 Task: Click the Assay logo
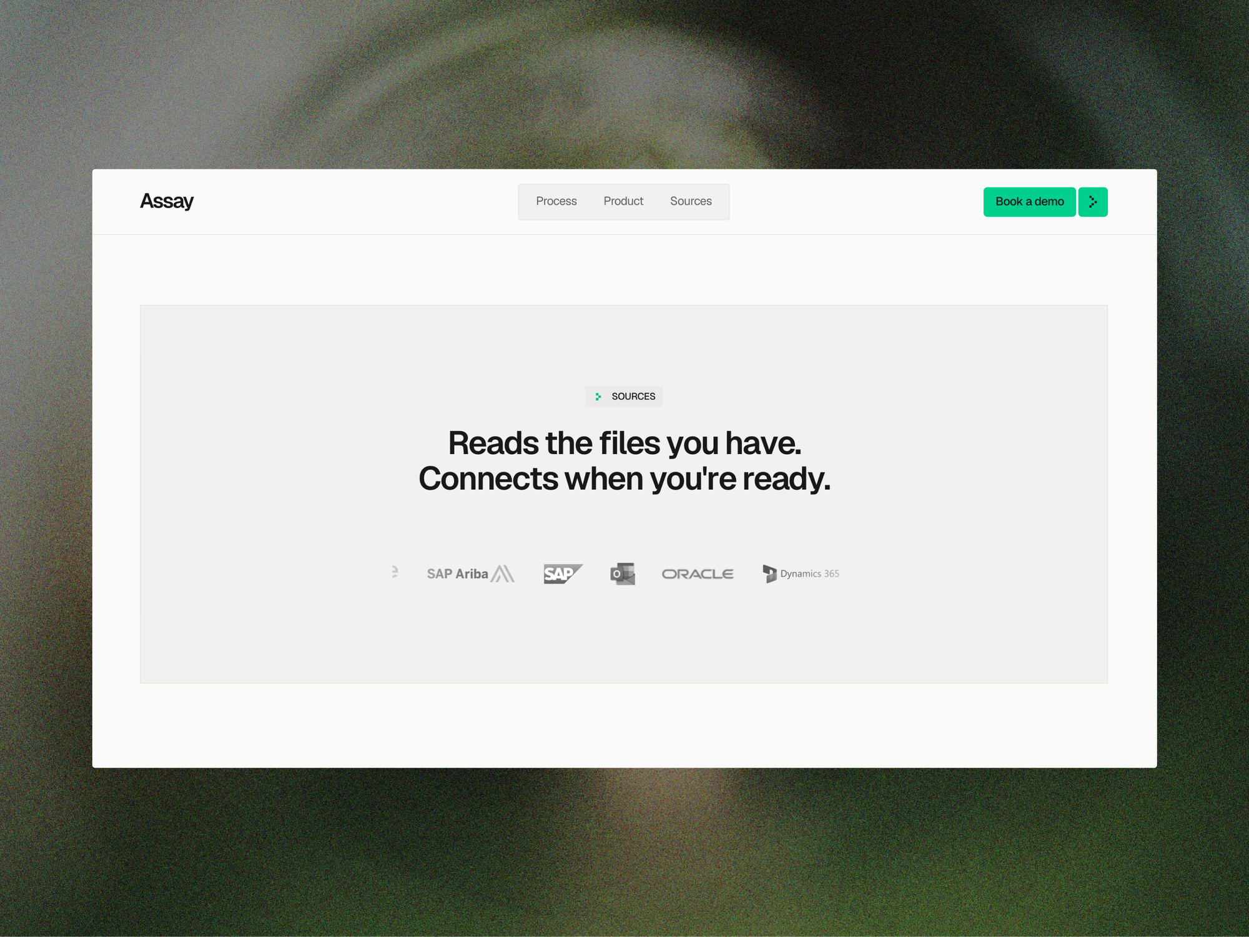[x=167, y=201]
